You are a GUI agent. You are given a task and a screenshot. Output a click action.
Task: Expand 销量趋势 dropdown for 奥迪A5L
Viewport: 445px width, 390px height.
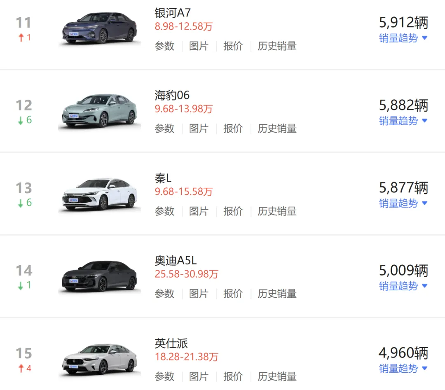click(403, 286)
